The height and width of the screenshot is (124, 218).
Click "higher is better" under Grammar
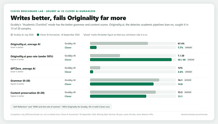[x=17, y=84]
